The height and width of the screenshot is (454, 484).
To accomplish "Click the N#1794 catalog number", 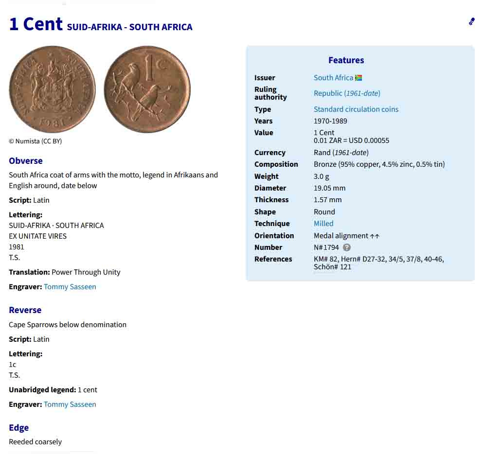I will [x=326, y=247].
